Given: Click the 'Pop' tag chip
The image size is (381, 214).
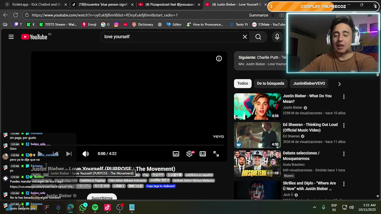Looking at the screenshot, I should coord(146,175).
